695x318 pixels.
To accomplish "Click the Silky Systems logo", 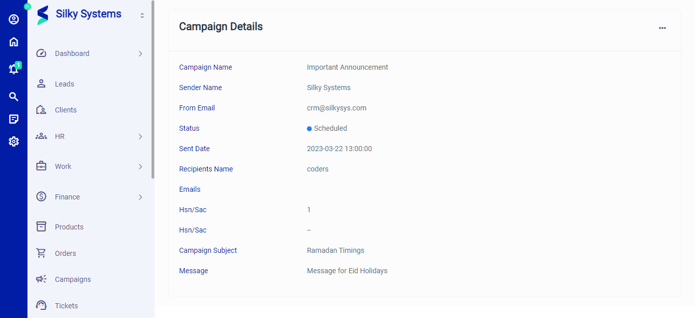I will click(x=43, y=14).
